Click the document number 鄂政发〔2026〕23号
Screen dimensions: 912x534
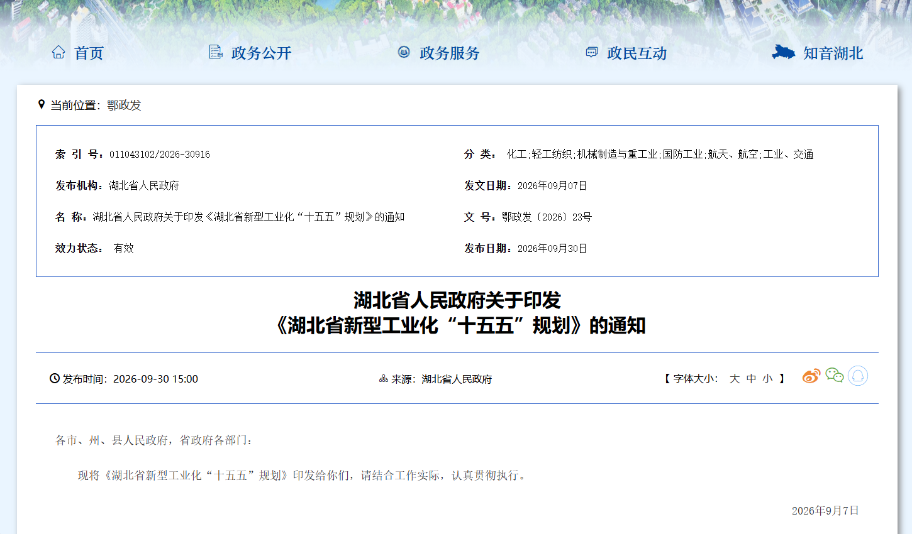547,217
